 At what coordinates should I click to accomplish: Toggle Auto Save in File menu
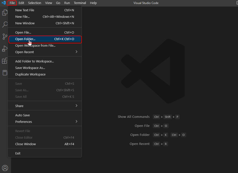tap(45, 115)
